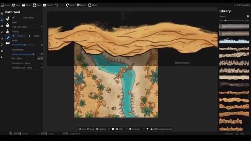Switch to Edit Points mode
Screen dimensions: 251x141
click(28, 18)
